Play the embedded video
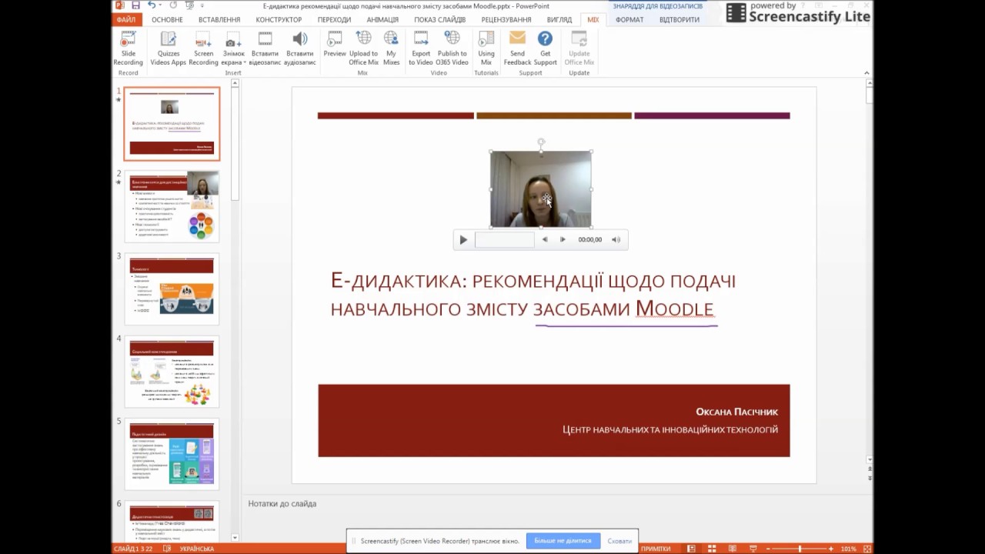Screen dimensions: 985x554 coord(463,240)
